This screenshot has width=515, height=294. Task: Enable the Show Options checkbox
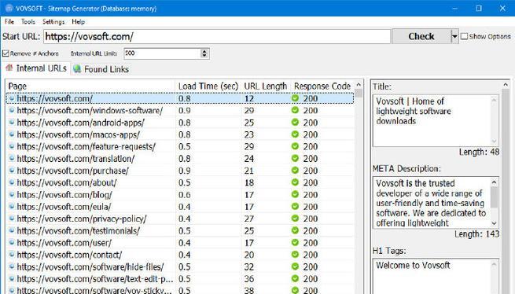(x=464, y=36)
